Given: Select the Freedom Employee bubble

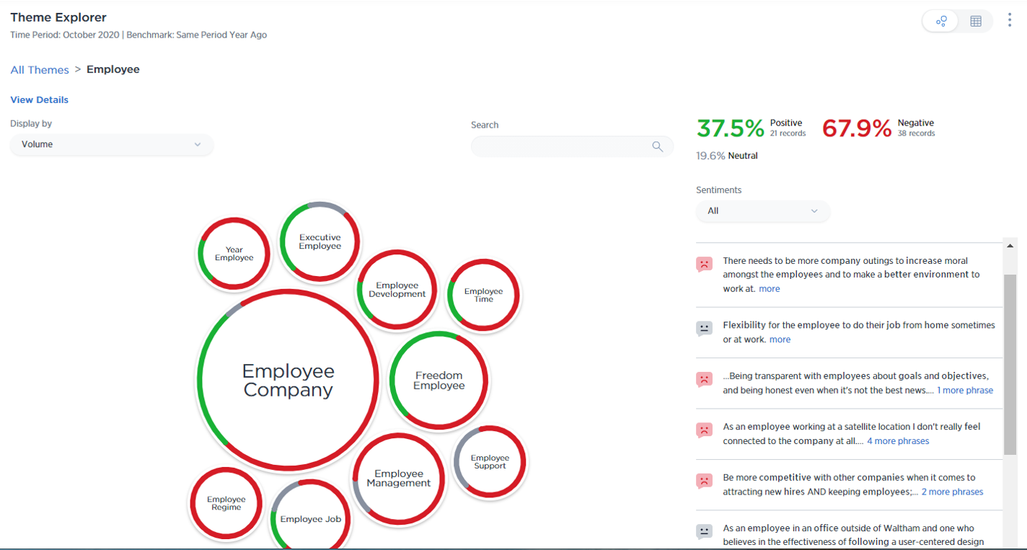Looking at the screenshot, I should point(438,381).
